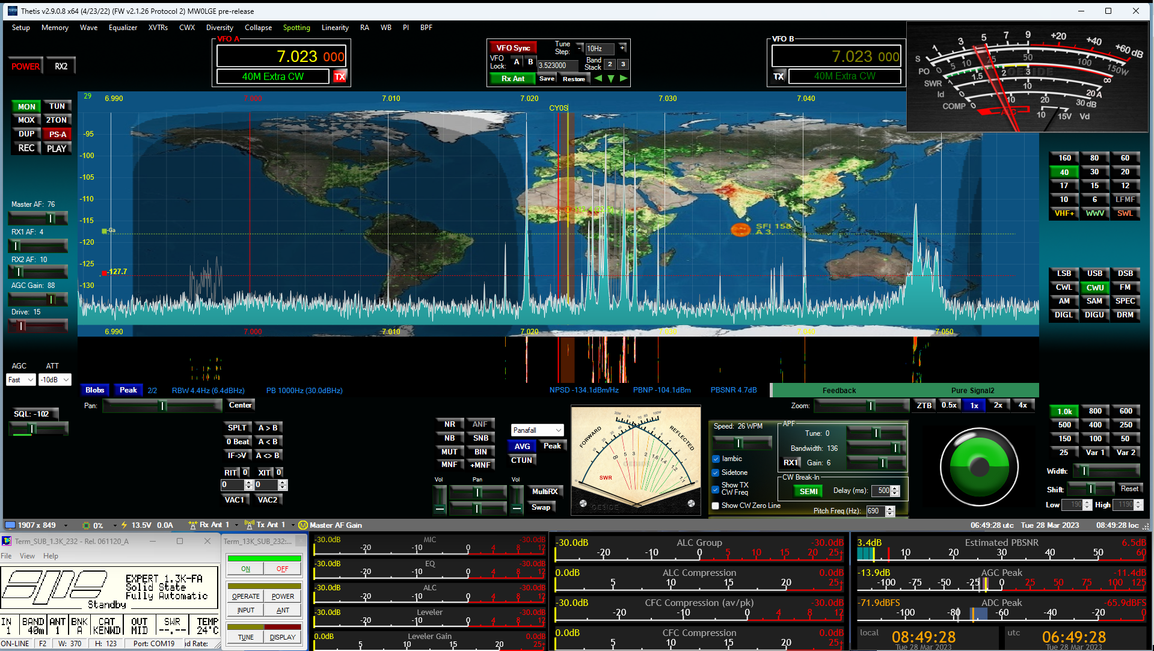Click the Low filter value field

tap(1075, 505)
